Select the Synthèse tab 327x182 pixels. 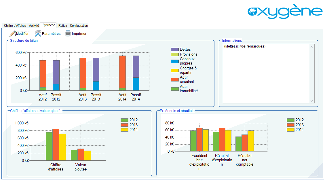49,25
